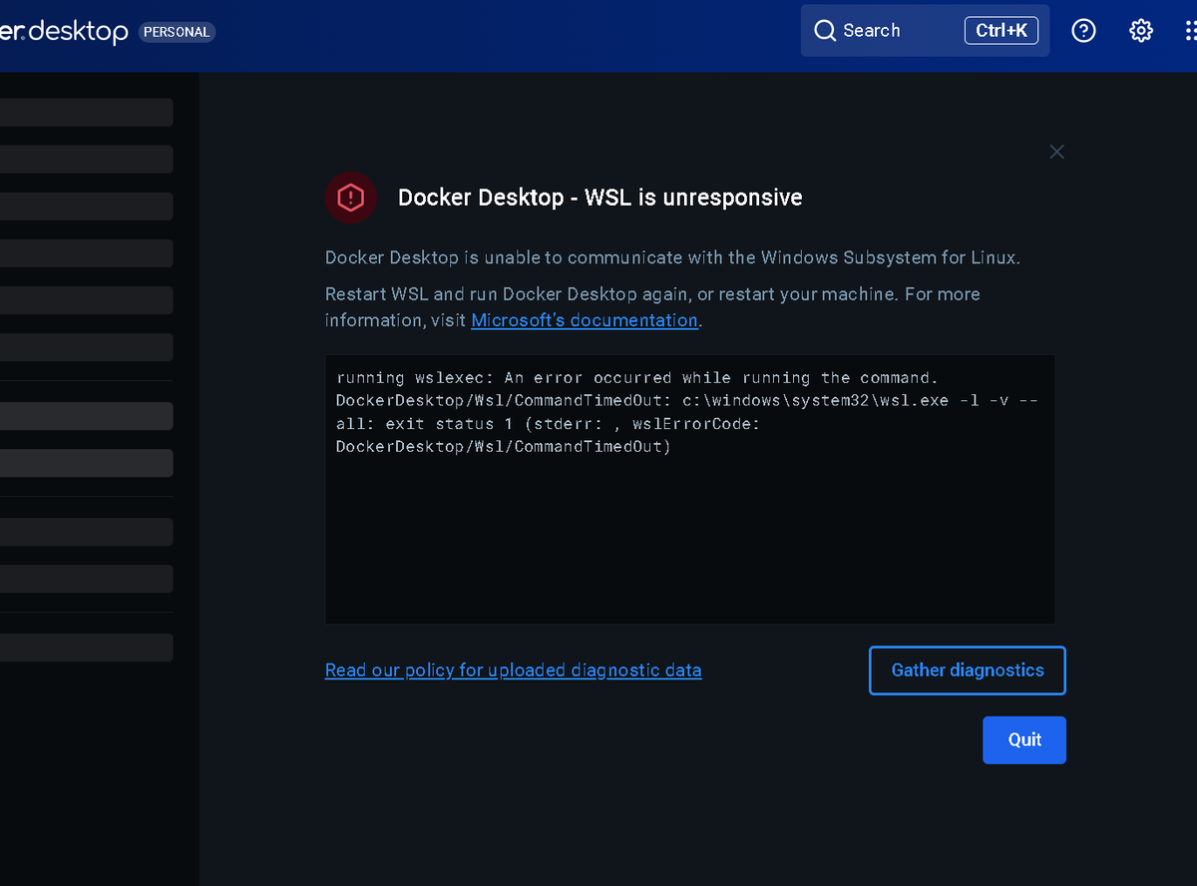Open the uploaded diagnostic data policy link
This screenshot has height=886, width=1197.
pos(513,670)
